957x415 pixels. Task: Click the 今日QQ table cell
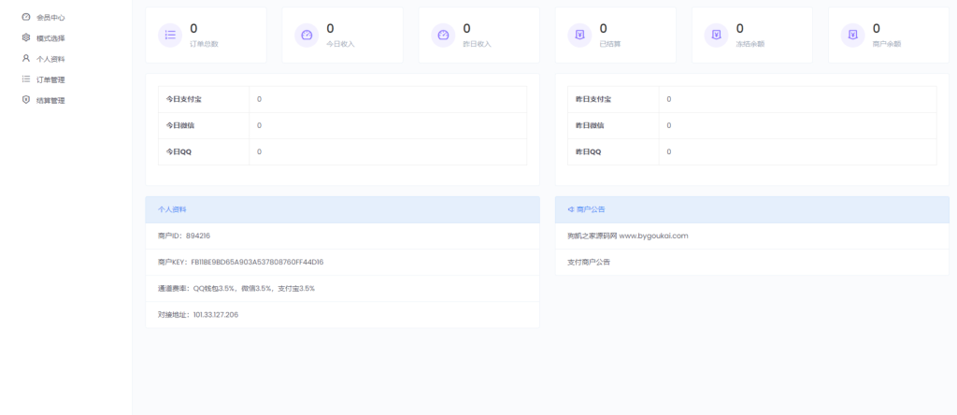click(204, 152)
